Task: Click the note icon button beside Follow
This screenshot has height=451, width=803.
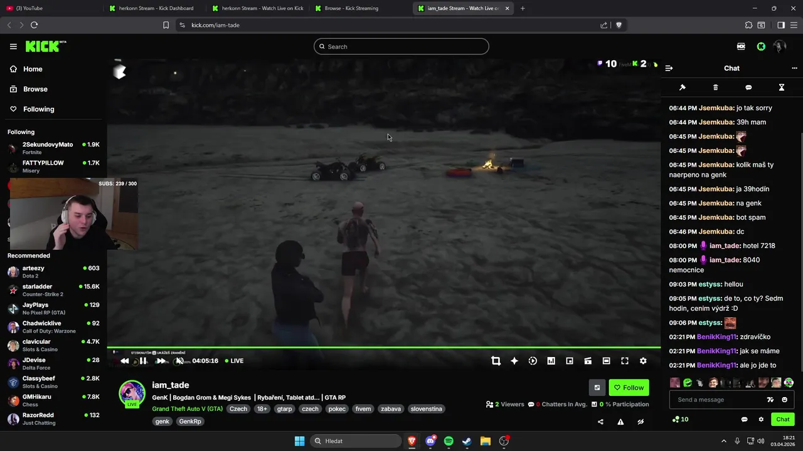Action: pyautogui.click(x=597, y=388)
